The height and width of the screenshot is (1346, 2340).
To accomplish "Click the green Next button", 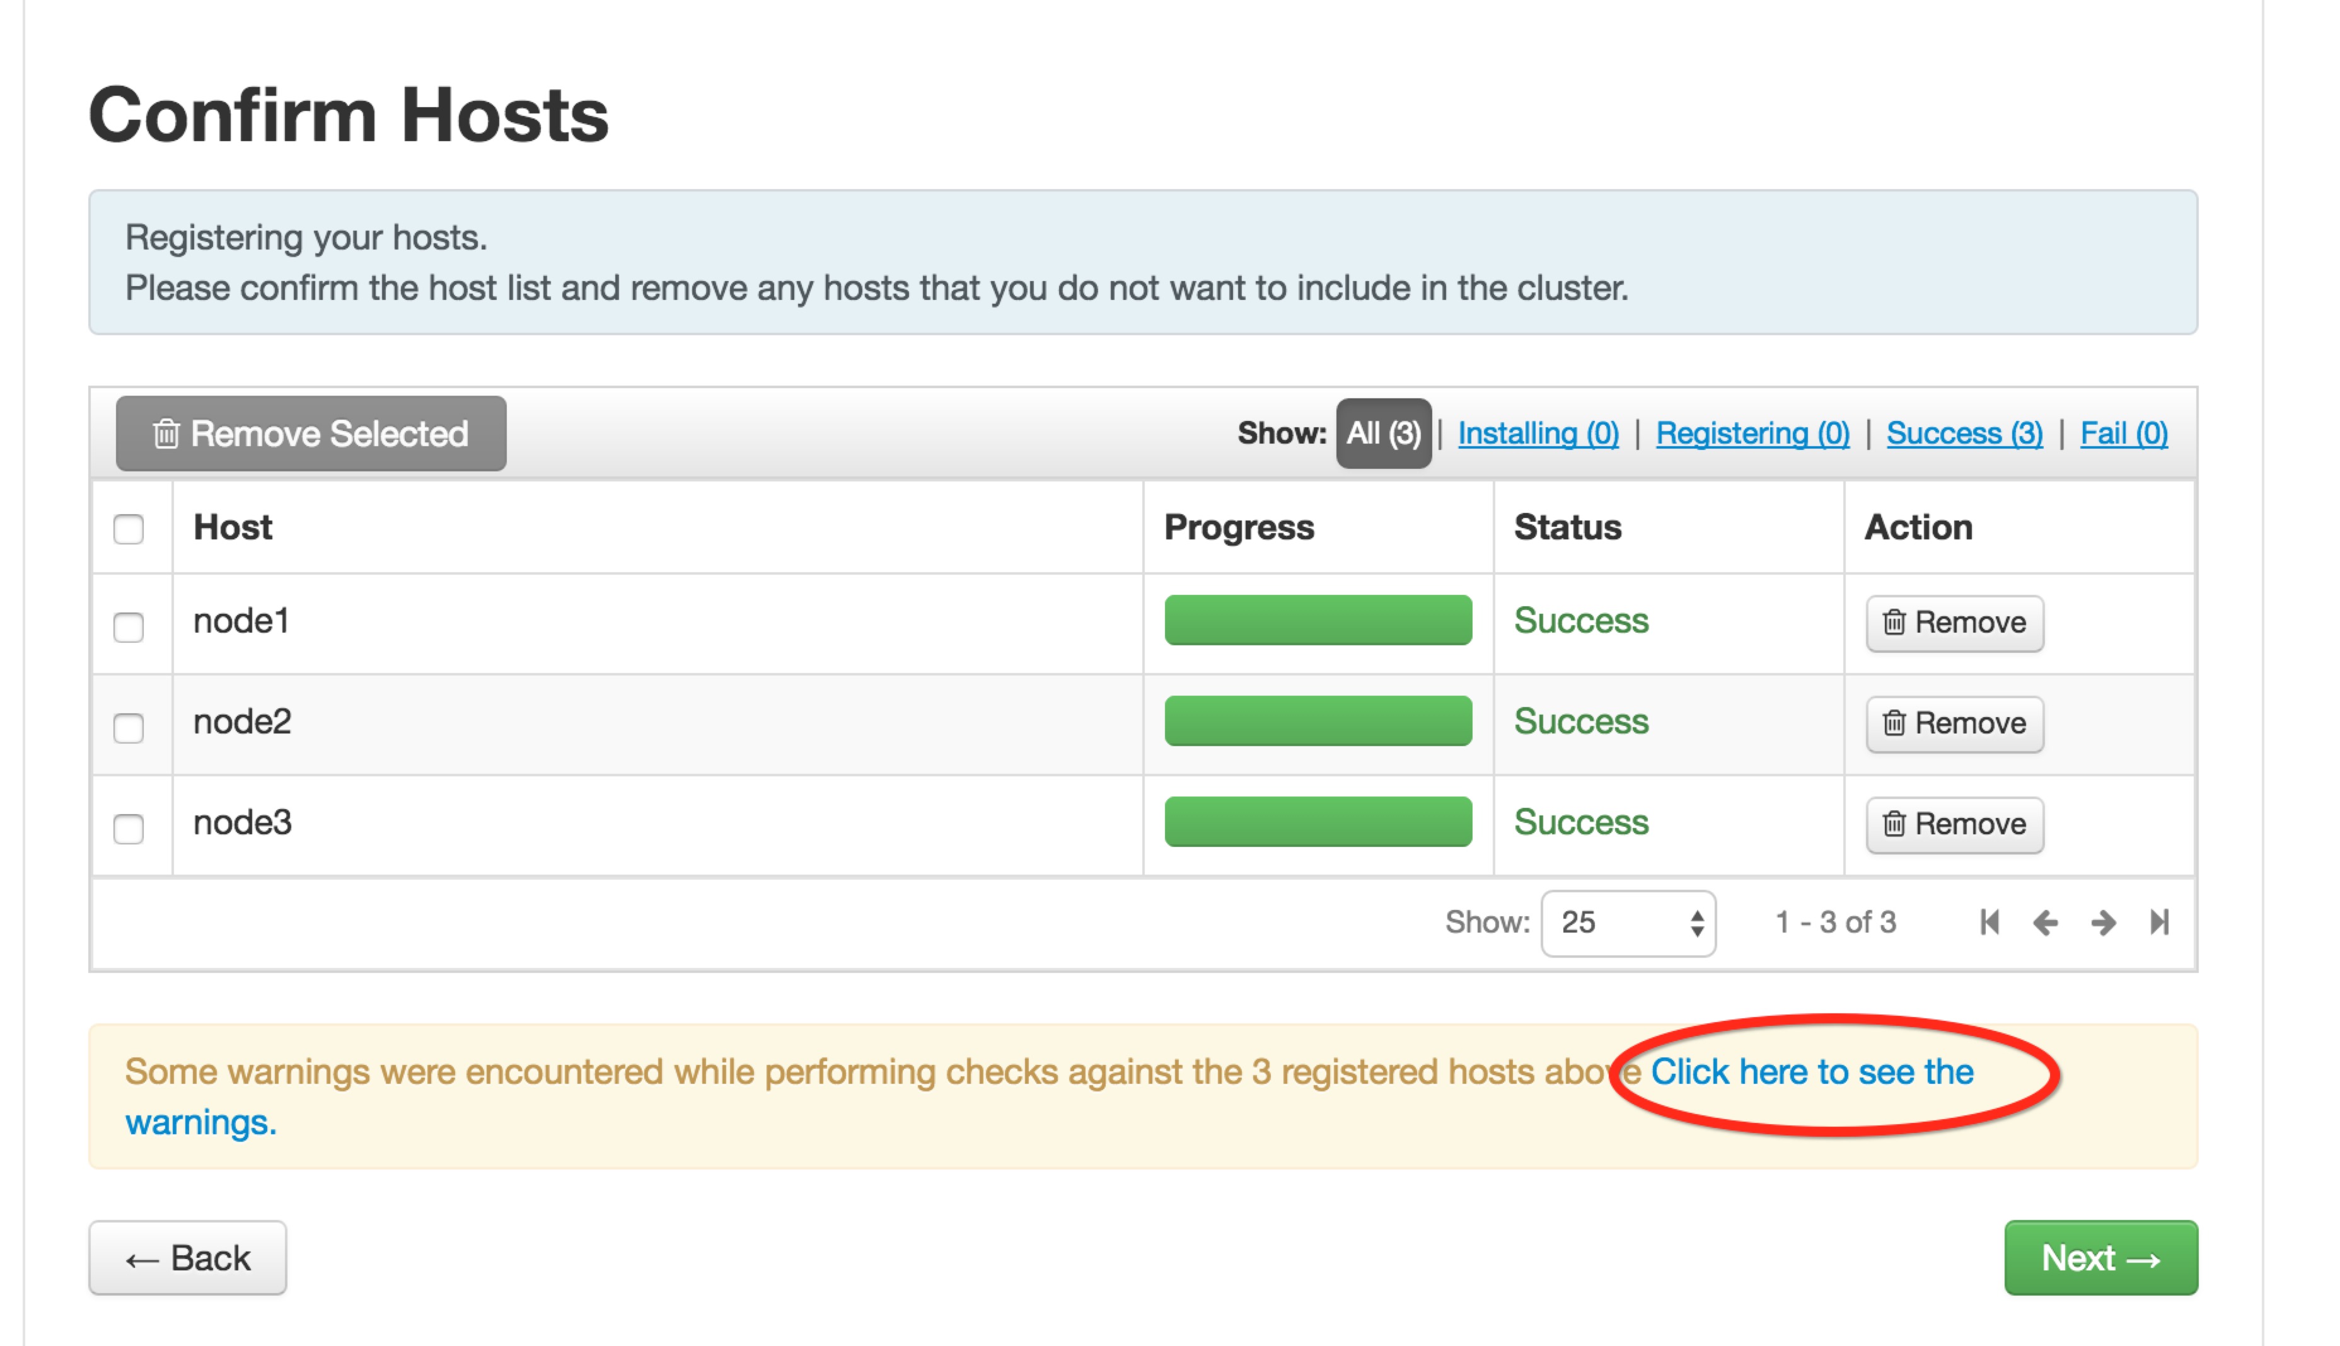I will (x=2100, y=1258).
